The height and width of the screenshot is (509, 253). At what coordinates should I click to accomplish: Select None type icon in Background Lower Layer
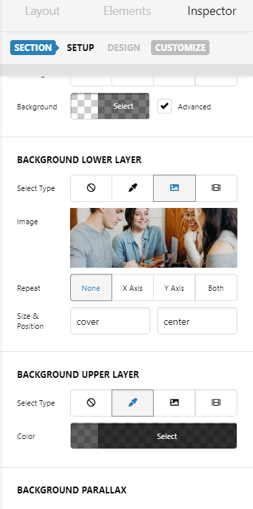tap(91, 188)
